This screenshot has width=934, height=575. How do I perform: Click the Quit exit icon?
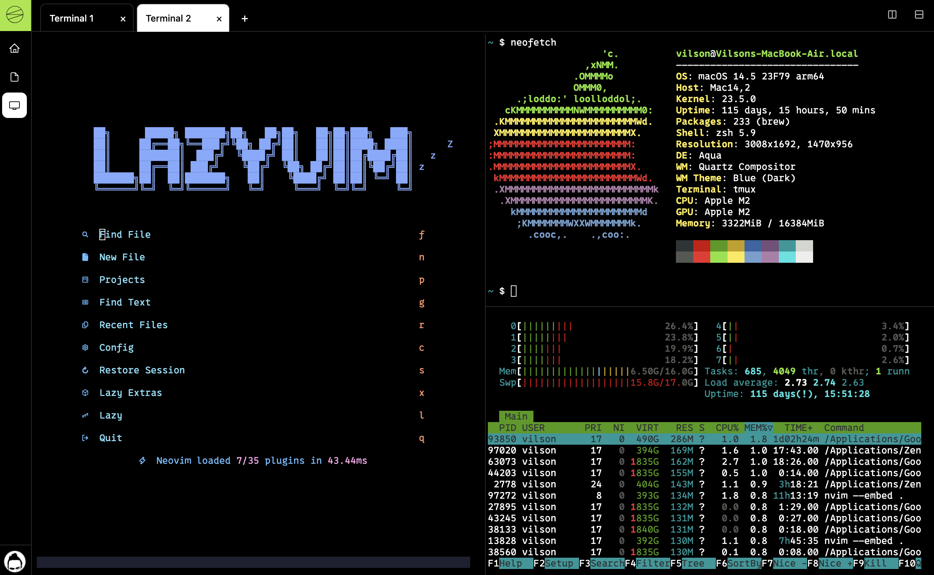pyautogui.click(x=85, y=438)
